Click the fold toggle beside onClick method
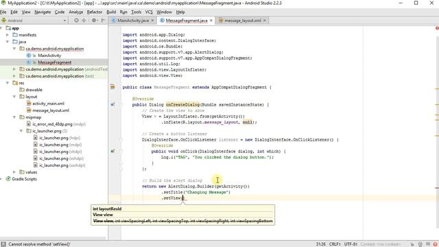Viewport: 439px width, 247px height. click(x=121, y=151)
